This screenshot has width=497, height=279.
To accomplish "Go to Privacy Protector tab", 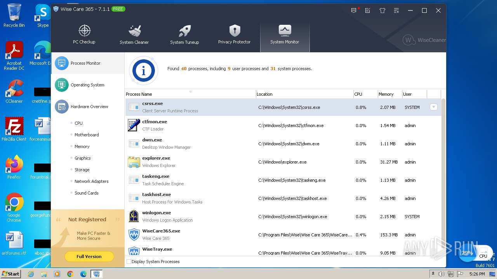I will pos(235,35).
